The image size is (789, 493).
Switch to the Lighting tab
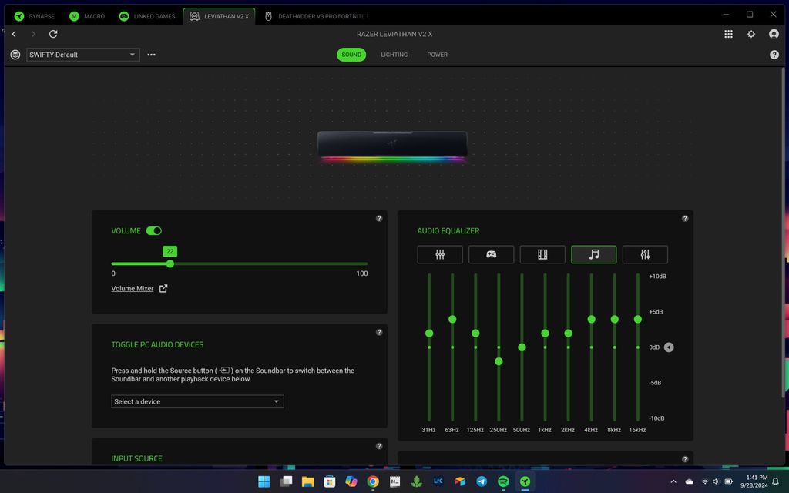click(394, 55)
